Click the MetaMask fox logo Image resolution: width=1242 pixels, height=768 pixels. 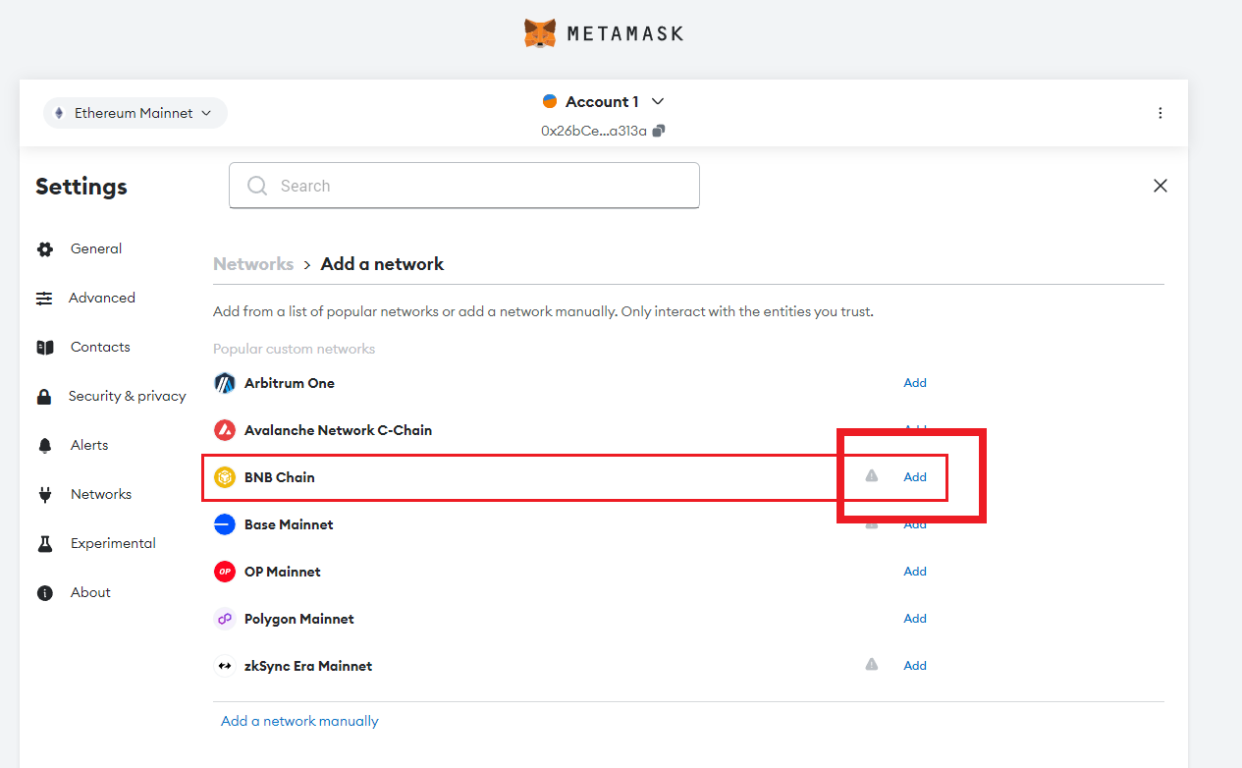pyautogui.click(x=539, y=33)
